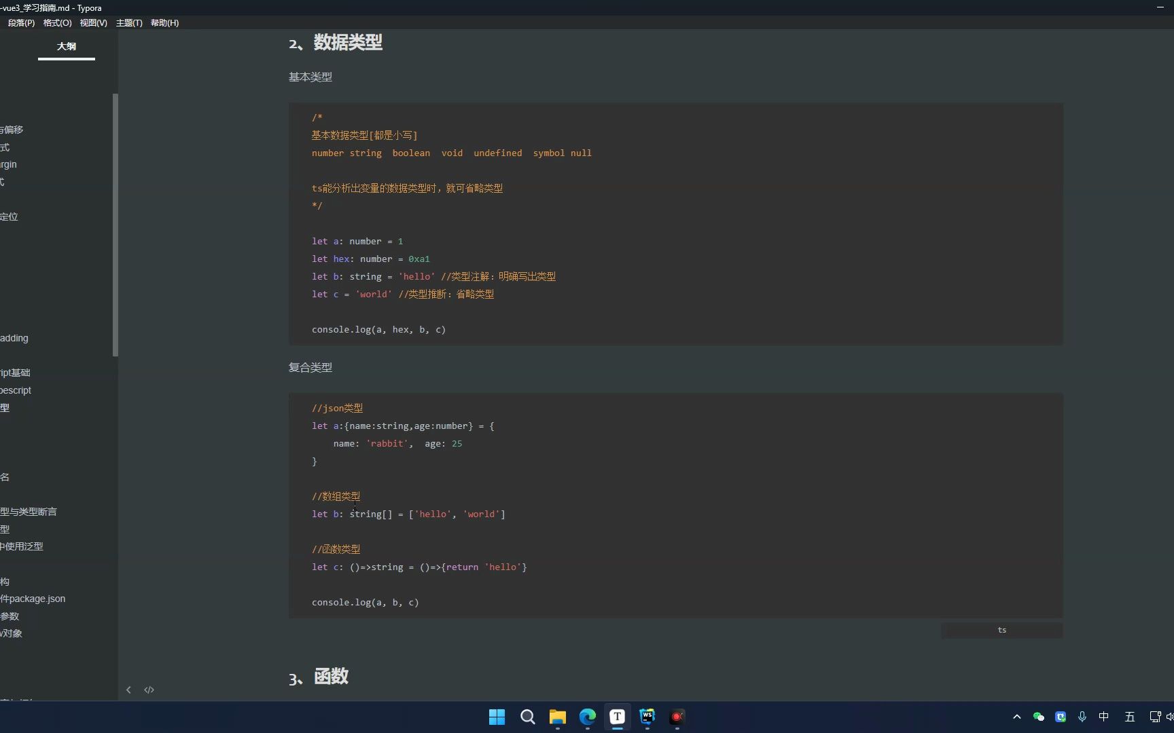Open WeChat from the system tray
Viewport: 1174px width, 733px height.
[1039, 717]
